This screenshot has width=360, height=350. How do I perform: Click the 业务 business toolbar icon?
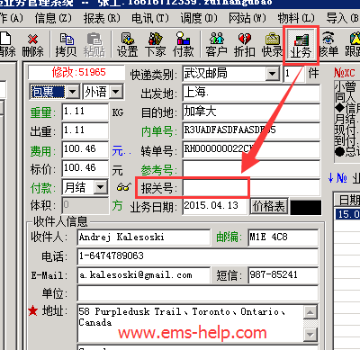pyautogui.click(x=301, y=45)
